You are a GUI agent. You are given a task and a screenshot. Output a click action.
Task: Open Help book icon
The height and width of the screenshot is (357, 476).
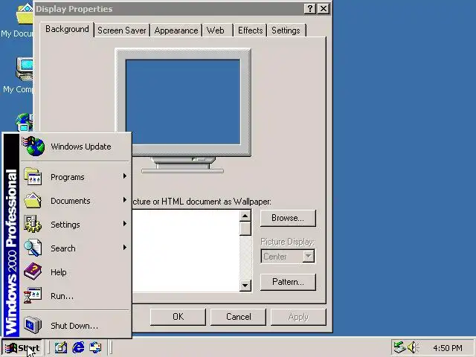coord(33,271)
